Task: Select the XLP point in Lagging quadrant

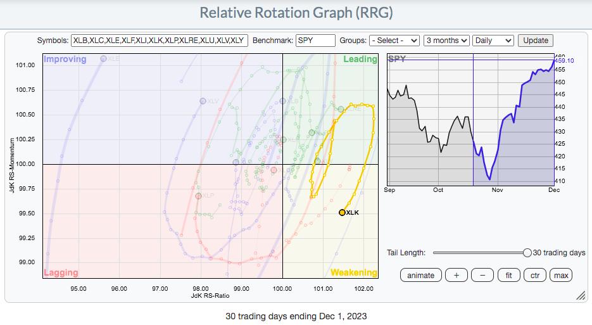Action: (198, 196)
